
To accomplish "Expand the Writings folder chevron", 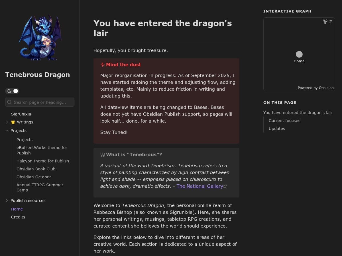I will pyautogui.click(x=7, y=122).
